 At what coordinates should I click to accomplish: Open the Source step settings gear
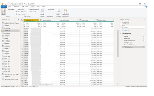143,36
